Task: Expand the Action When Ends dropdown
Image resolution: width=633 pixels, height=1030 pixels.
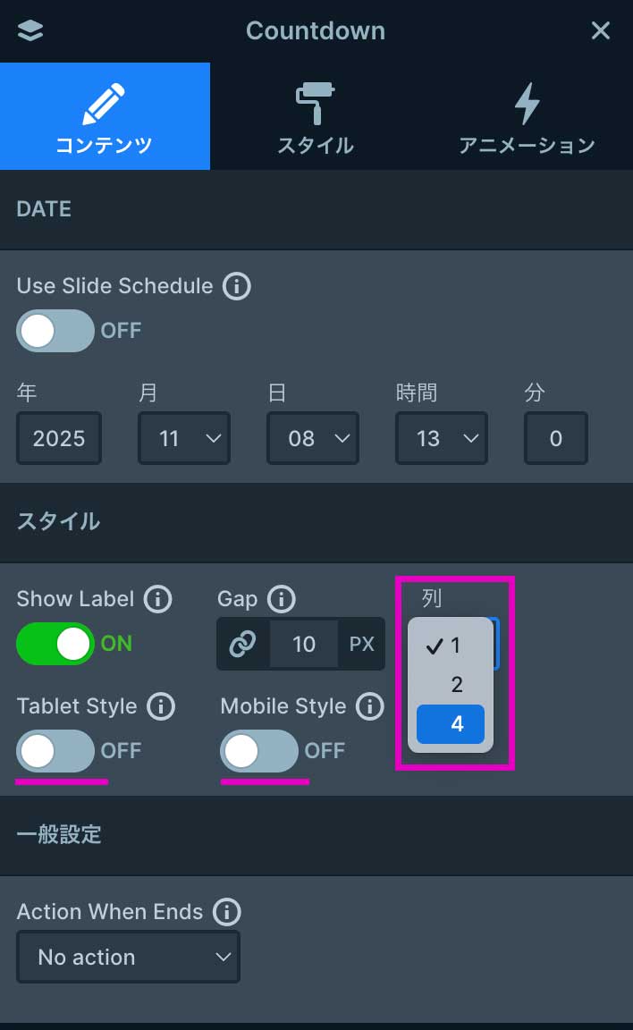Action: [x=129, y=957]
